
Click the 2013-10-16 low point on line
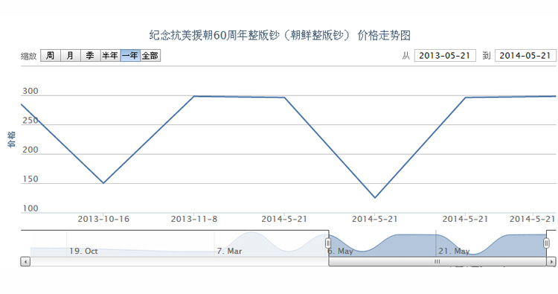point(103,183)
